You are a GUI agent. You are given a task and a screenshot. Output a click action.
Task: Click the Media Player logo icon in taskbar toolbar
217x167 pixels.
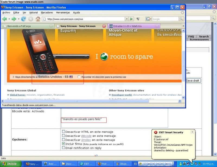click(x=140, y=164)
